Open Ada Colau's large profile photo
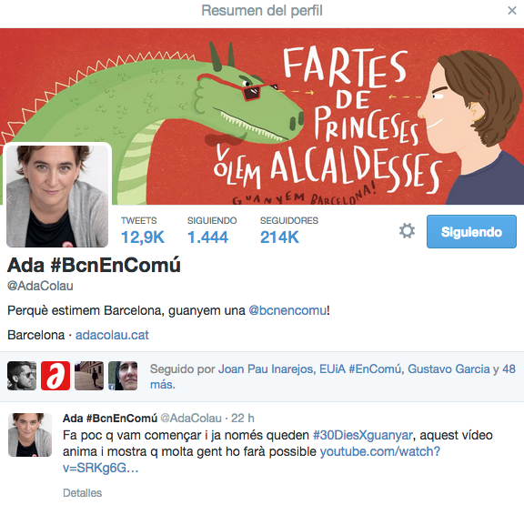 pyautogui.click(x=57, y=196)
